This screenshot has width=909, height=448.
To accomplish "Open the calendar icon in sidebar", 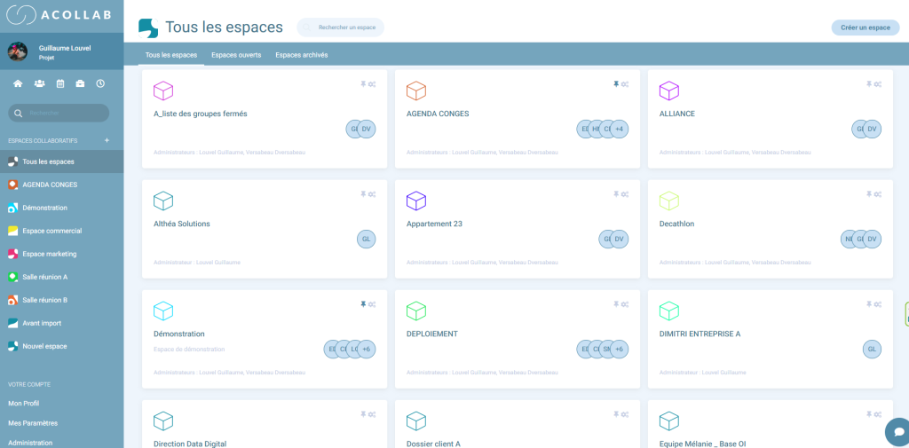I will pos(60,83).
